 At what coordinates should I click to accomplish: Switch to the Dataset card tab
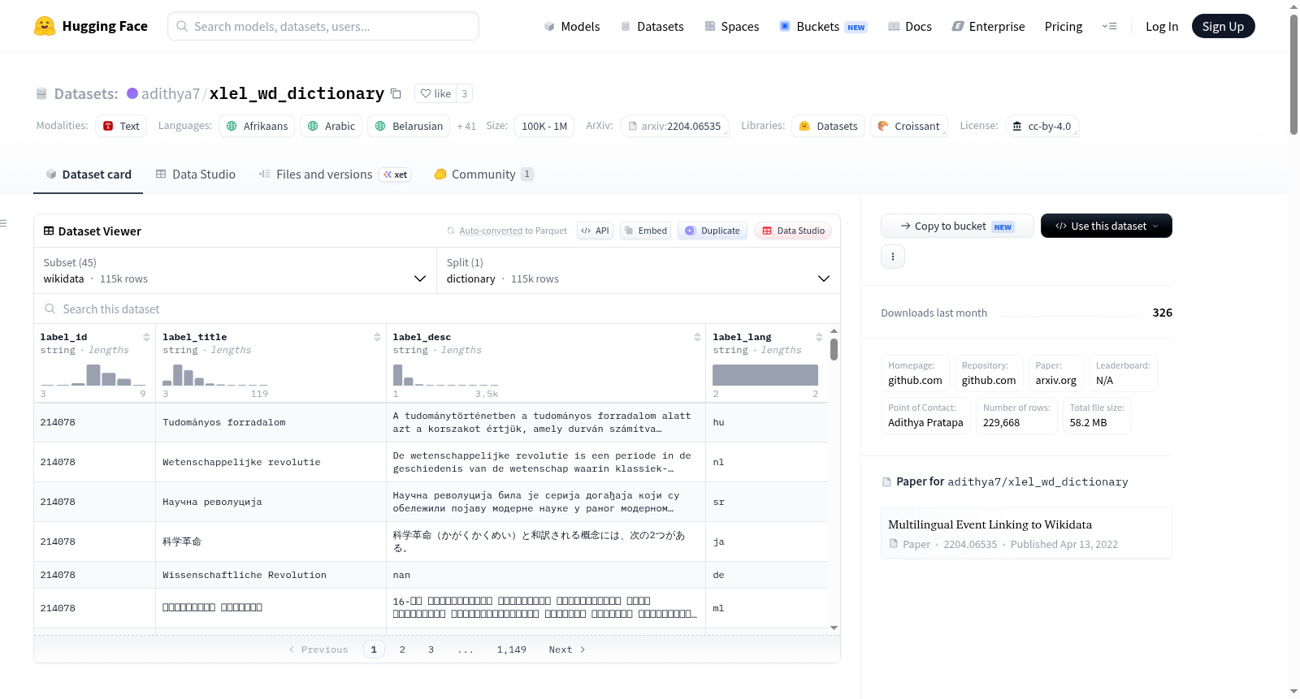[88, 175]
